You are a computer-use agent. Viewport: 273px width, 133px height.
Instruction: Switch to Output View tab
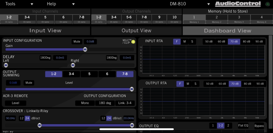click(x=136, y=31)
